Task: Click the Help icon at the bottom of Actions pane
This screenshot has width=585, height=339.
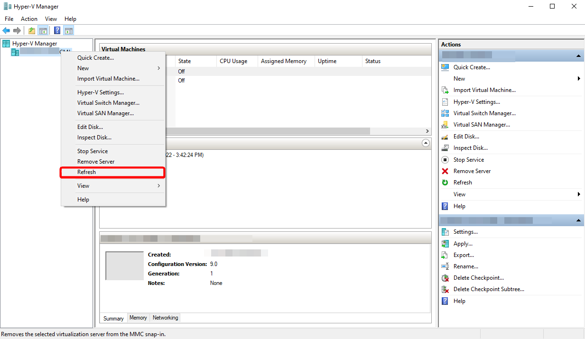Action: (445, 301)
